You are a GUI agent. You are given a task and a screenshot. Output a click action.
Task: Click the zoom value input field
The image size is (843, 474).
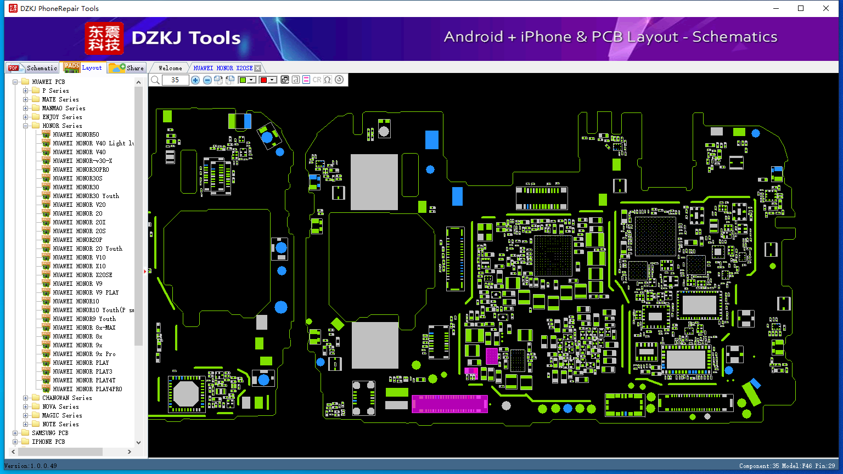[175, 80]
